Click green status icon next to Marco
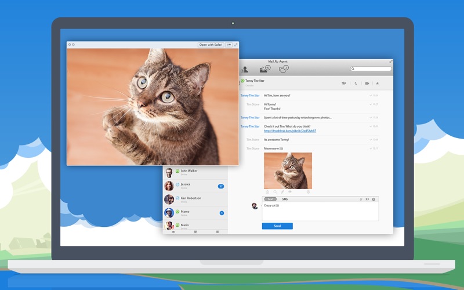Image resolution: width=464 pixels, height=290 pixels. coord(177,212)
